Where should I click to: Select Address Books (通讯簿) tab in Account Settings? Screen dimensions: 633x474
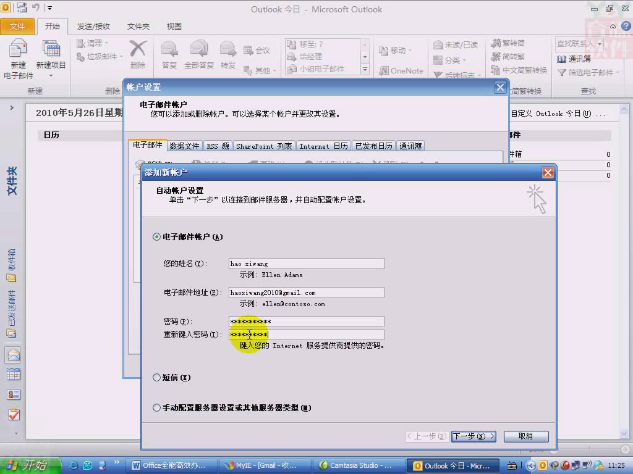tap(410, 146)
